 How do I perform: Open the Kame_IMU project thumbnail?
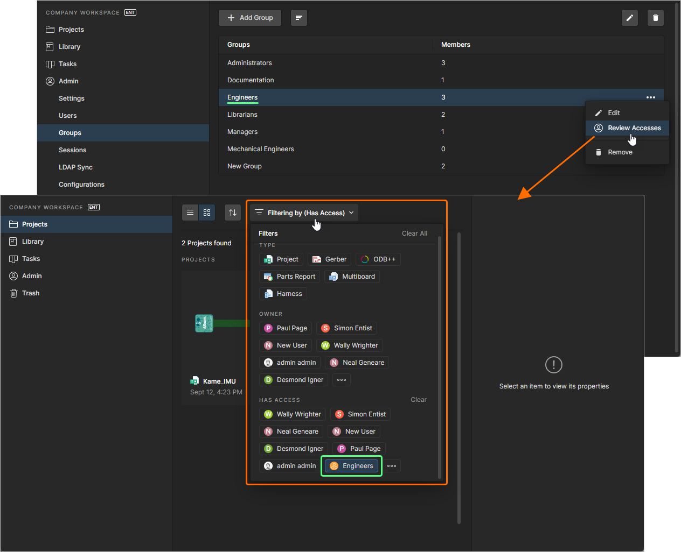coord(216,323)
